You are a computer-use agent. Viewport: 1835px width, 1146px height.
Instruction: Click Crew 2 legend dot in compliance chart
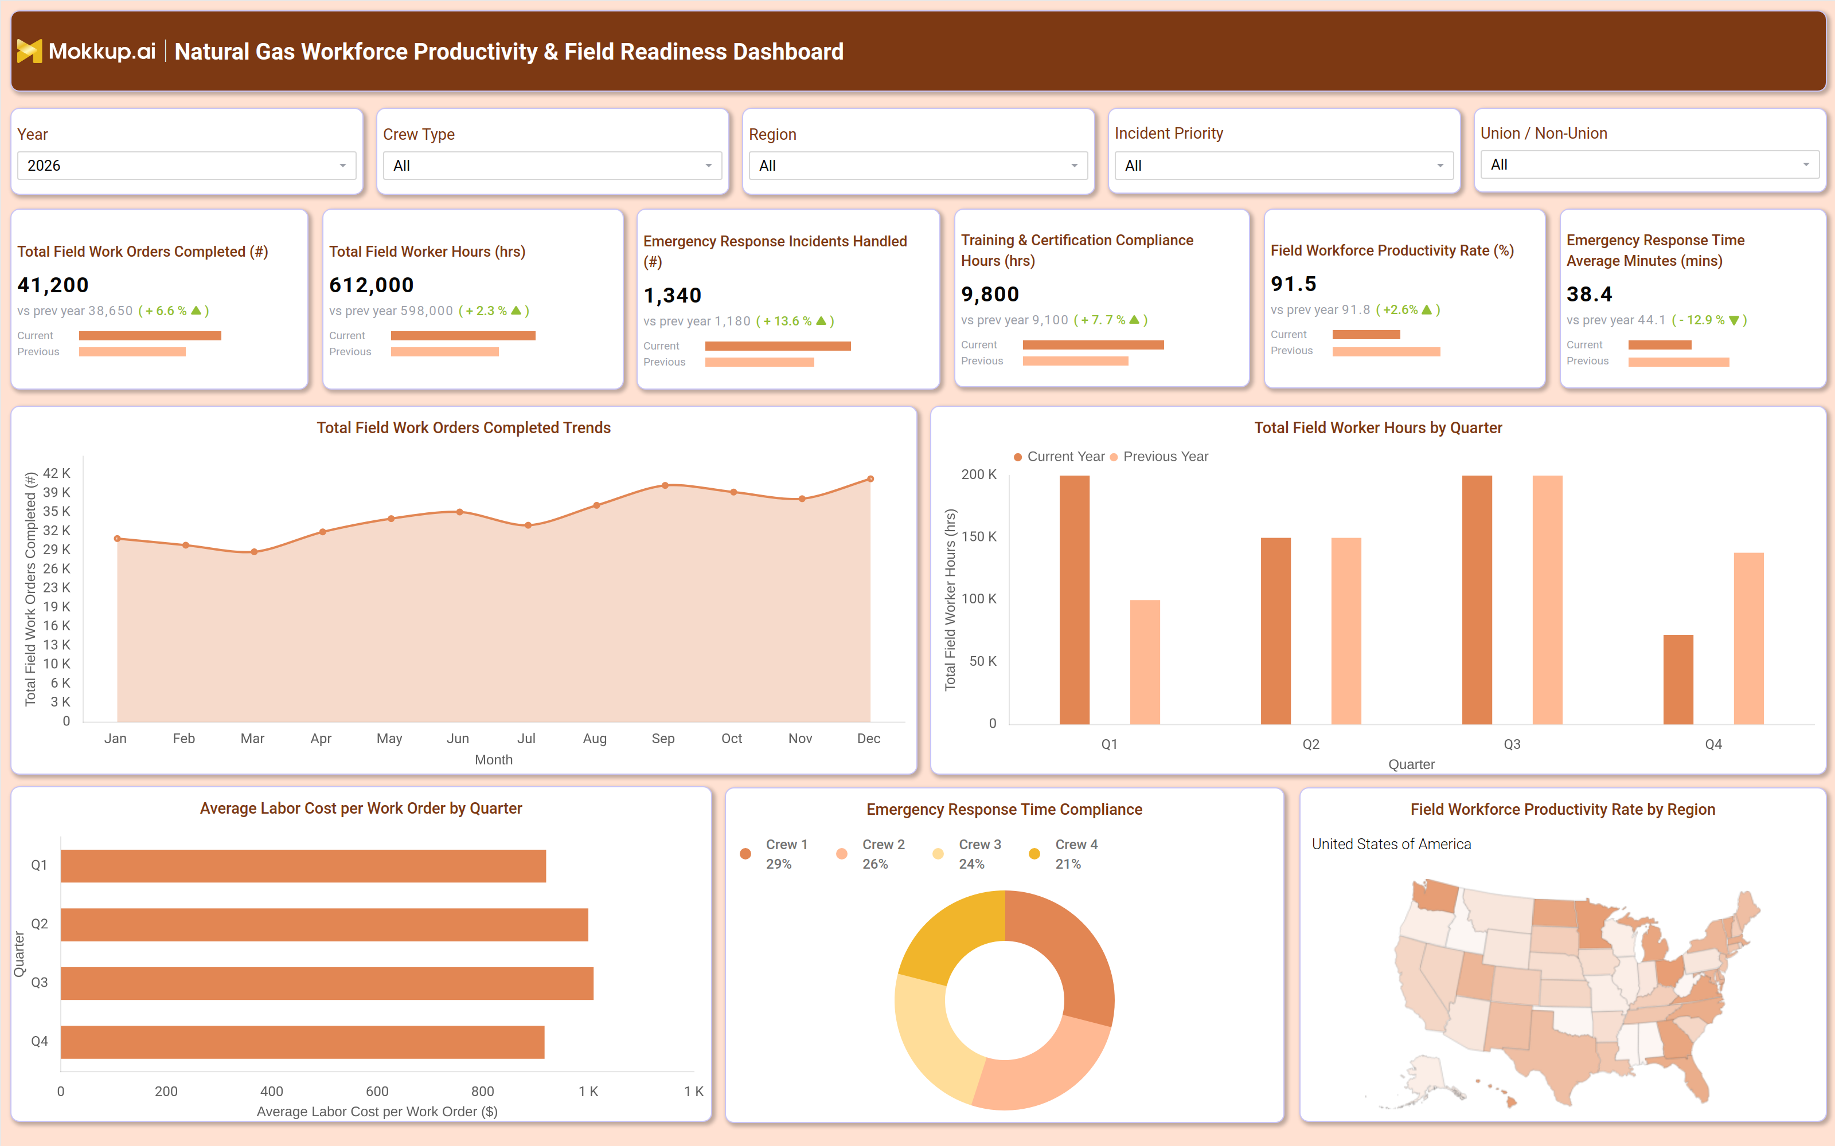pyautogui.click(x=842, y=853)
